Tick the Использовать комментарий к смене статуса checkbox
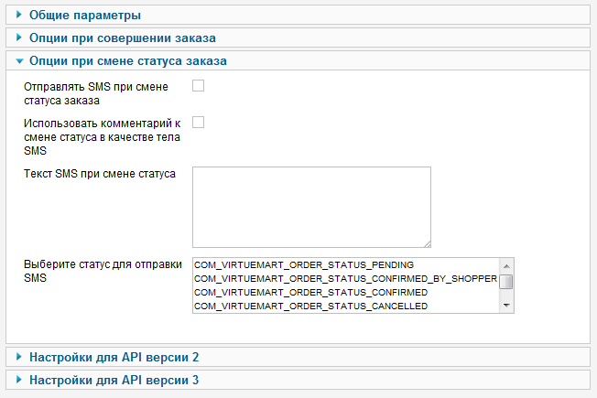This screenshot has width=597, height=398. [x=198, y=122]
